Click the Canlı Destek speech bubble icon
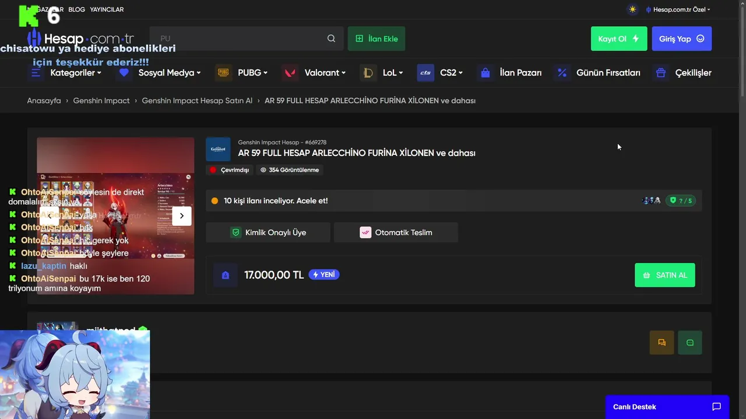Screen dimensions: 746x419 [x=717, y=407]
